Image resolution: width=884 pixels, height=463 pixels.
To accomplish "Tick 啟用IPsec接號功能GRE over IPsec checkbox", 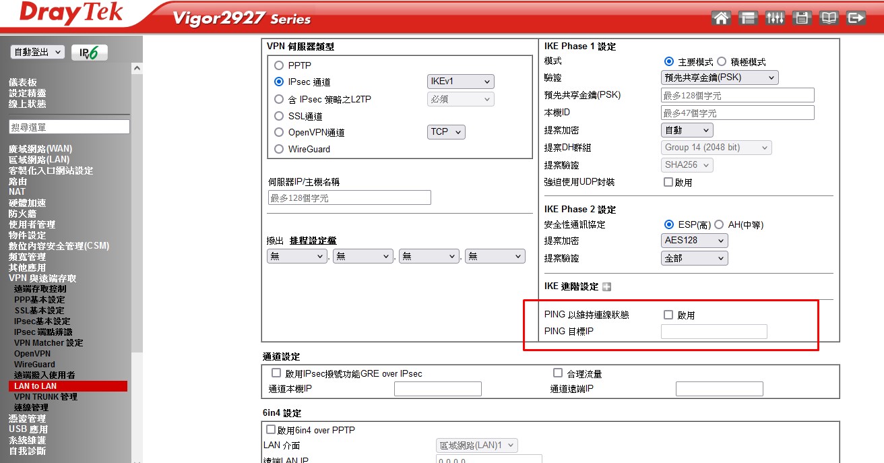I will pos(276,373).
